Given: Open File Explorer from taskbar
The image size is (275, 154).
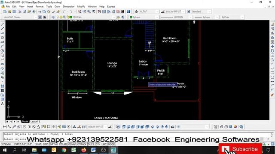Looking at the screenshot, I should 34,150.
